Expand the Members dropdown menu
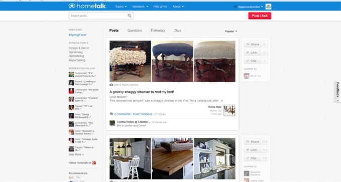The width and height of the screenshot is (341, 182). coord(140,7)
